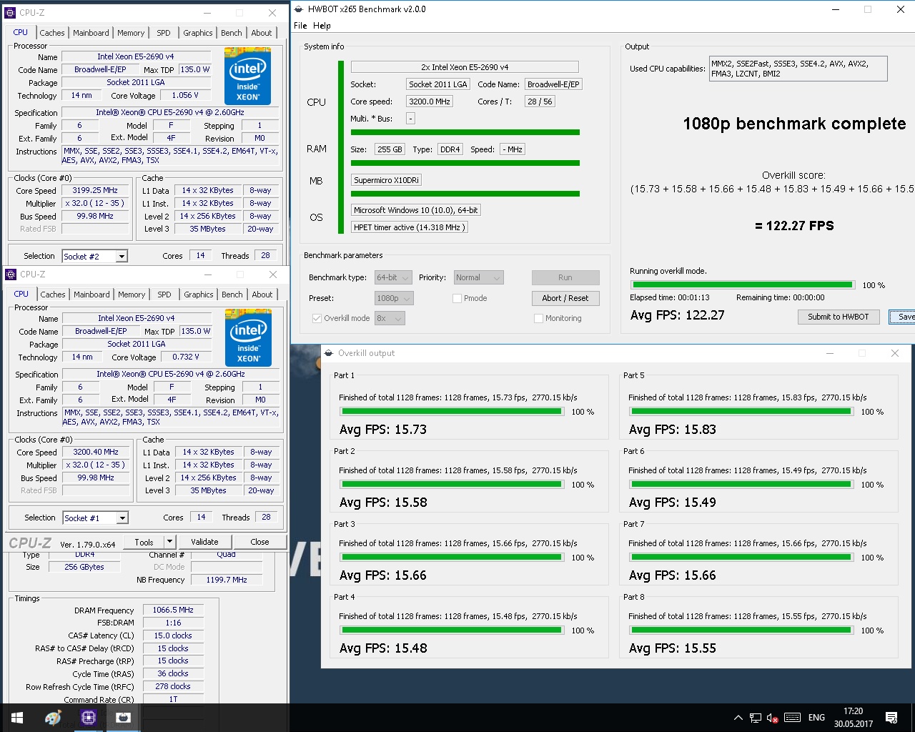Image resolution: width=915 pixels, height=732 pixels.
Task: Open the Windows Start menu
Action: 17,718
